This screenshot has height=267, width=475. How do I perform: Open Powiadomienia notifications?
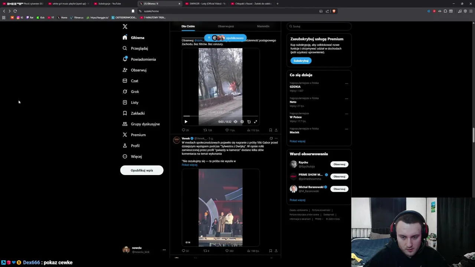point(139,59)
